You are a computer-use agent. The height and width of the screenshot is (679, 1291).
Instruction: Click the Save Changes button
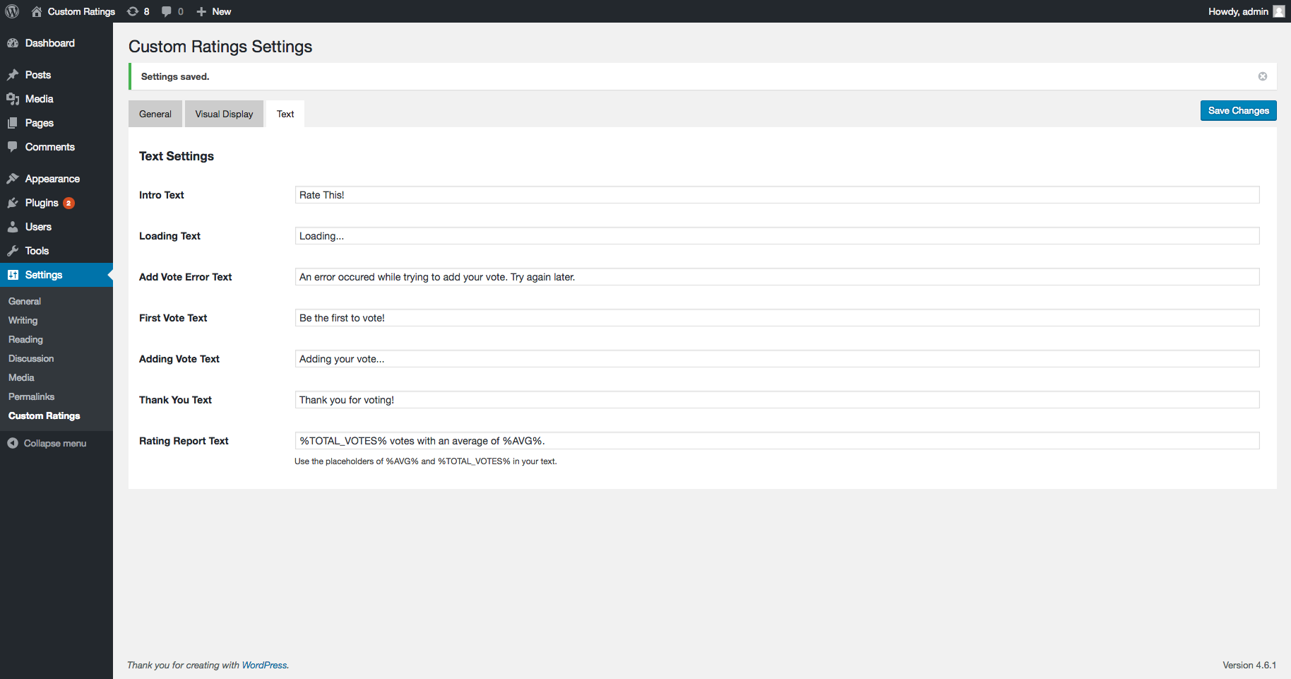(x=1238, y=110)
